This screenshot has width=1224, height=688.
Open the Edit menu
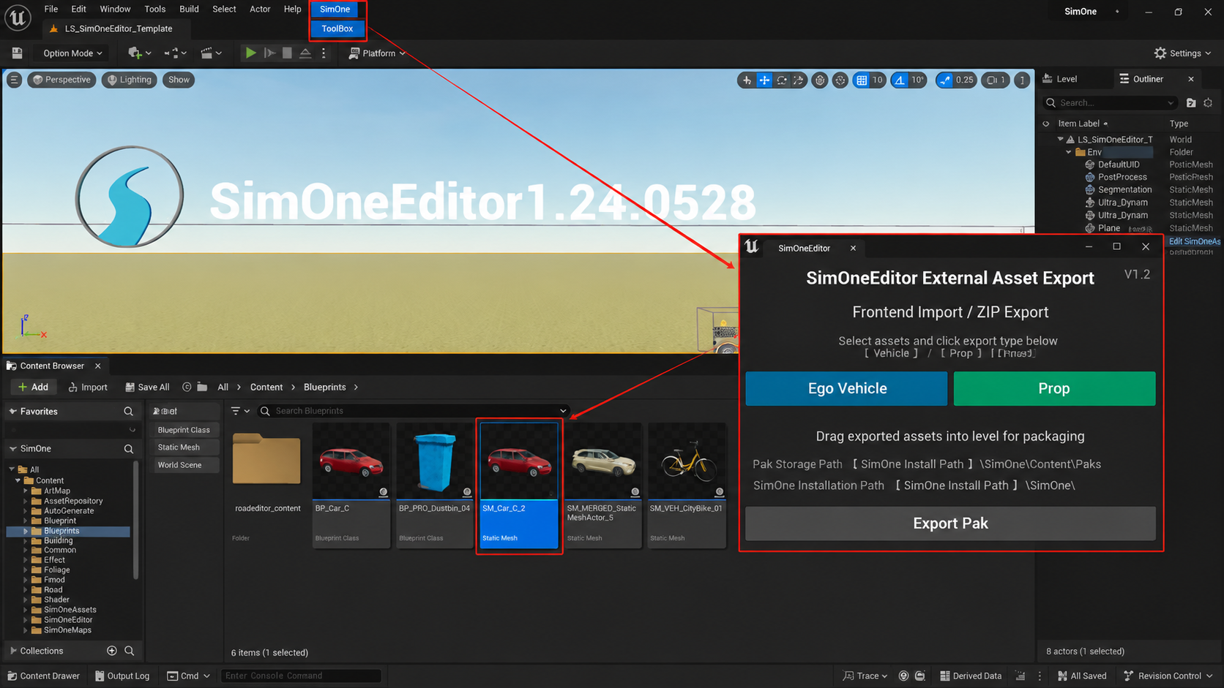coord(78,9)
